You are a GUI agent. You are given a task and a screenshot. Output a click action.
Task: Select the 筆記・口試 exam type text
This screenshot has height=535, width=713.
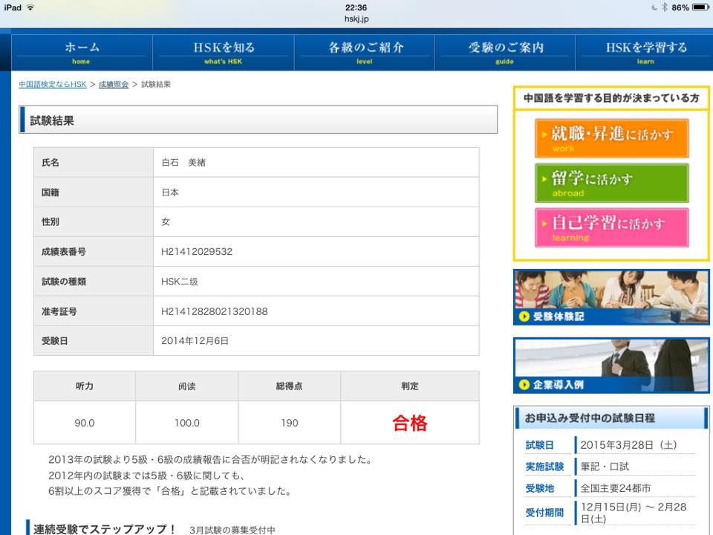tap(605, 467)
